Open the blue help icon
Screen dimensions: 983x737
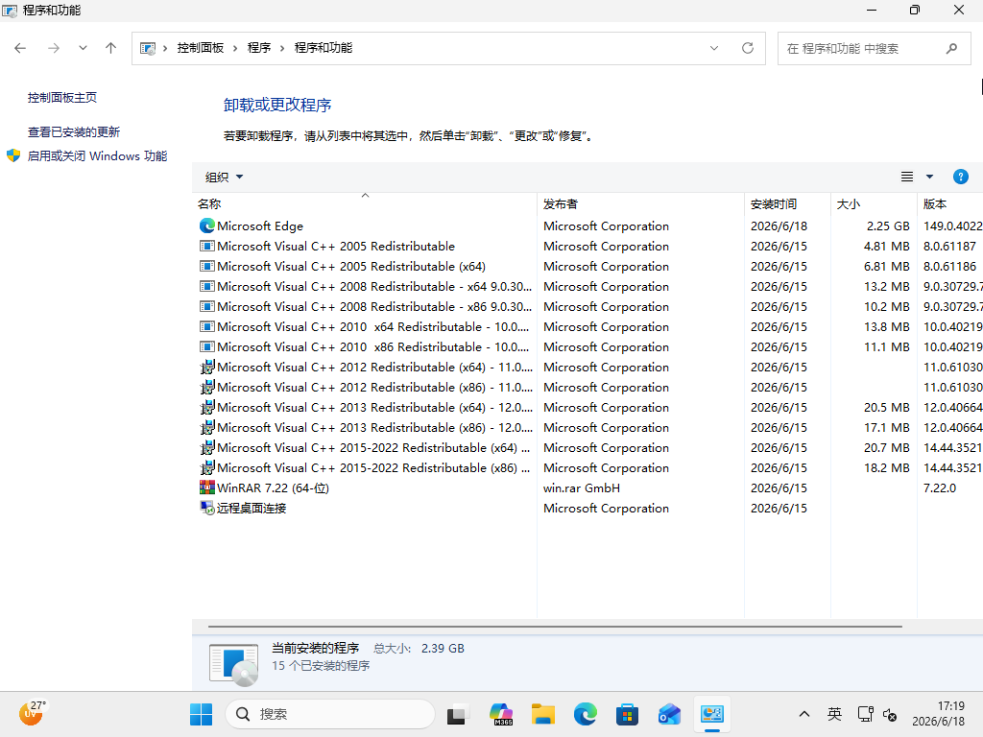coord(960,177)
